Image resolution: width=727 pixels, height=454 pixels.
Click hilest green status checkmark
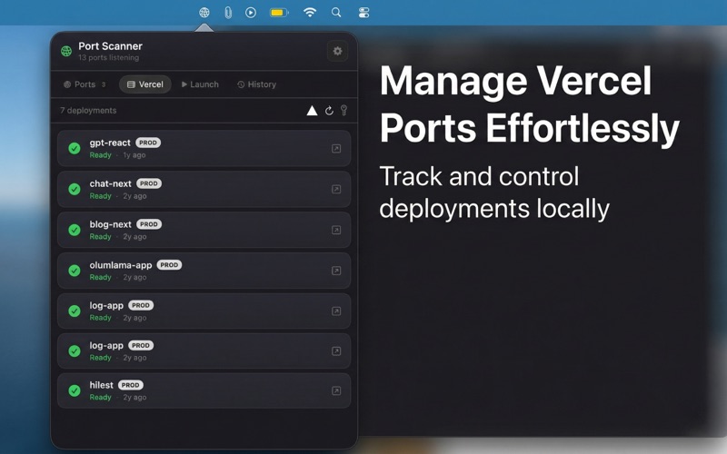coord(75,390)
